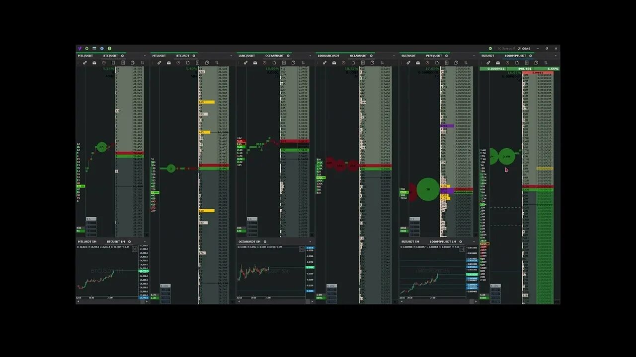Click the green plus icon in the top toolbar
The height and width of the screenshot is (357, 636).
[86, 49]
